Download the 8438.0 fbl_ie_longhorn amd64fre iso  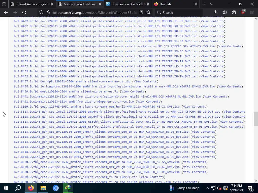tap(114, 86)
